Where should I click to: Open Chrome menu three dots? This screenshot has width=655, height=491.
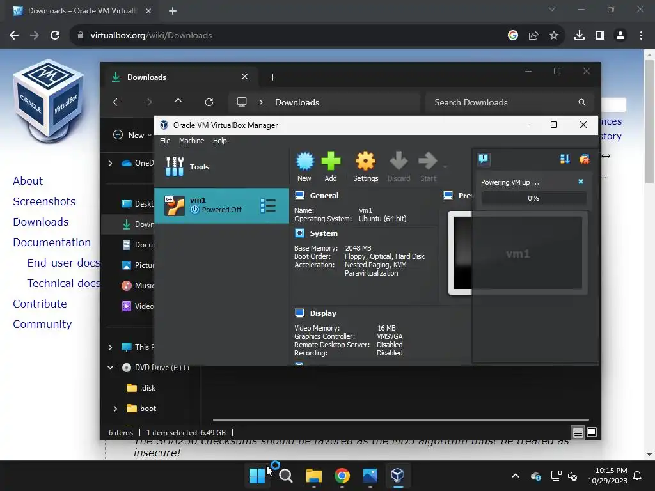click(x=641, y=36)
